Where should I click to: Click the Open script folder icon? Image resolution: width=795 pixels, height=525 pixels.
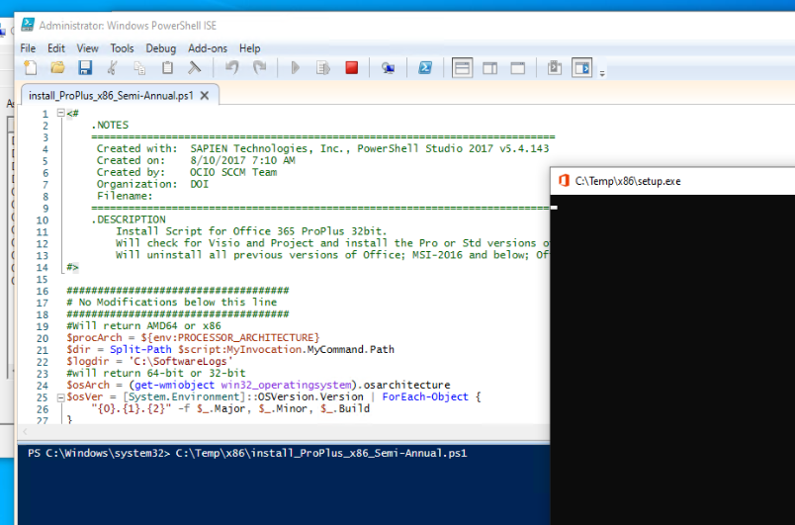click(x=57, y=67)
